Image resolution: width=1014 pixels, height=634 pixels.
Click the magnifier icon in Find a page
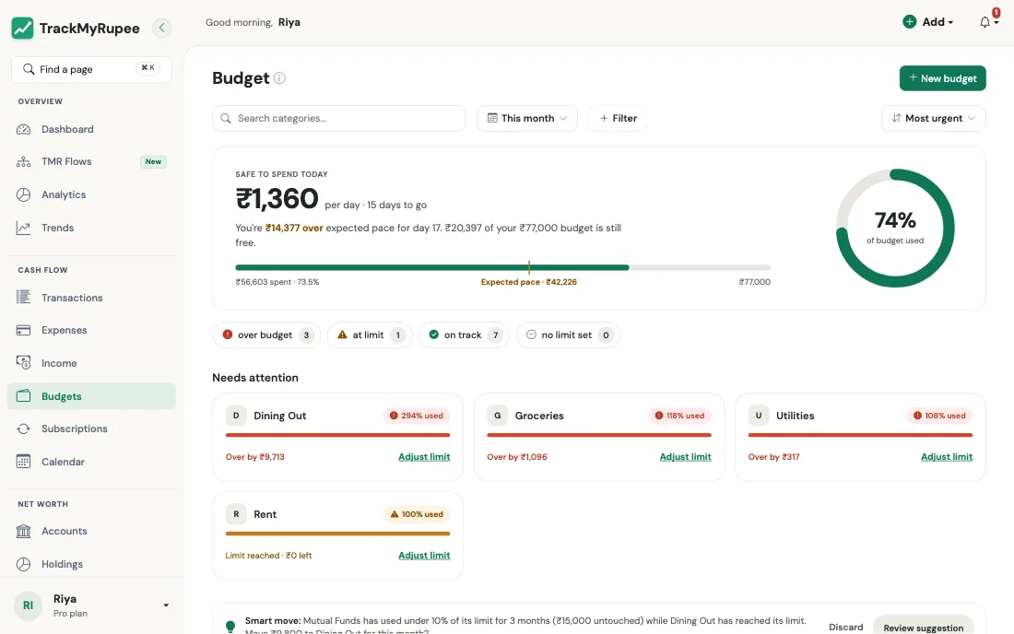click(x=29, y=69)
